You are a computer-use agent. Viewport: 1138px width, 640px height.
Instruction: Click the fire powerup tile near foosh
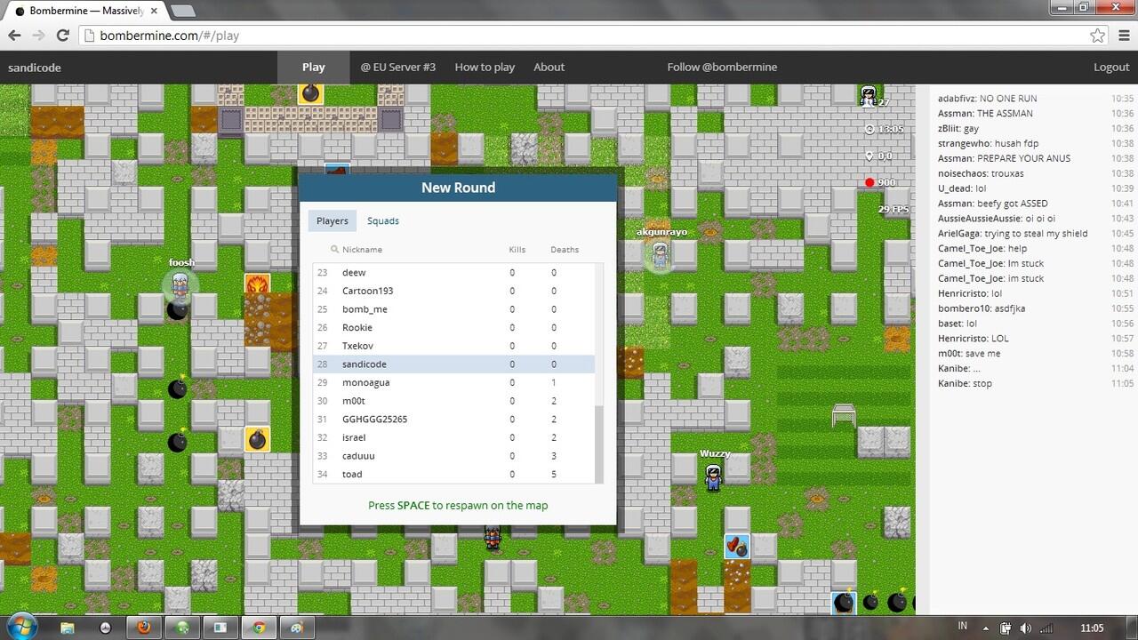pos(257,285)
